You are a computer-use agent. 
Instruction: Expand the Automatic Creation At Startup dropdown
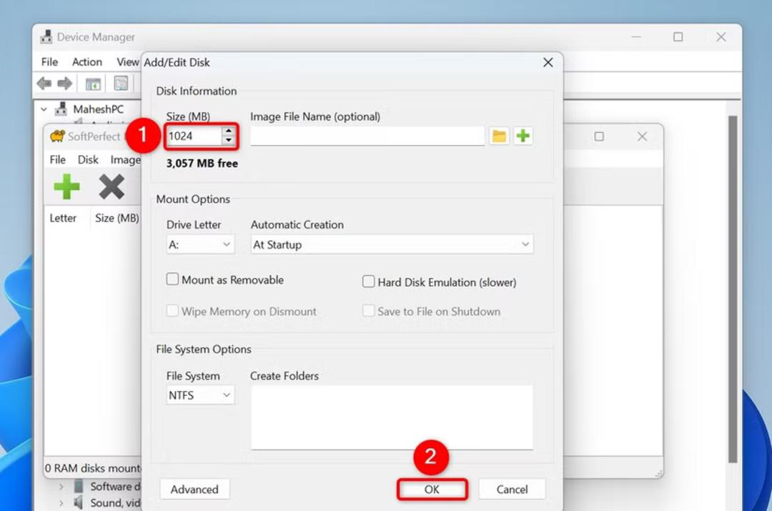[x=392, y=244]
